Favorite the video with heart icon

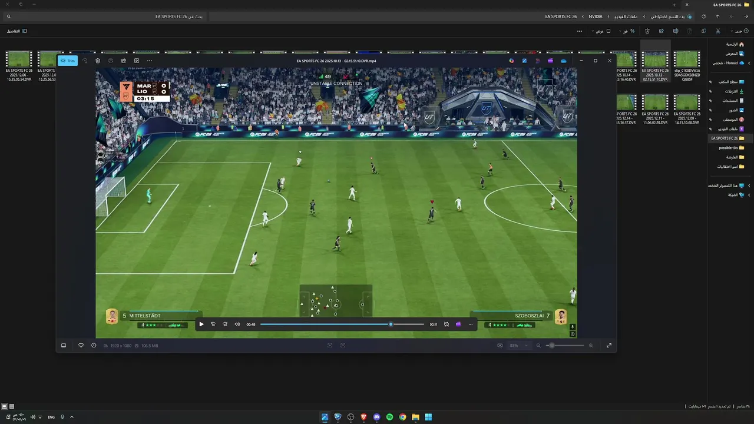pyautogui.click(x=81, y=346)
